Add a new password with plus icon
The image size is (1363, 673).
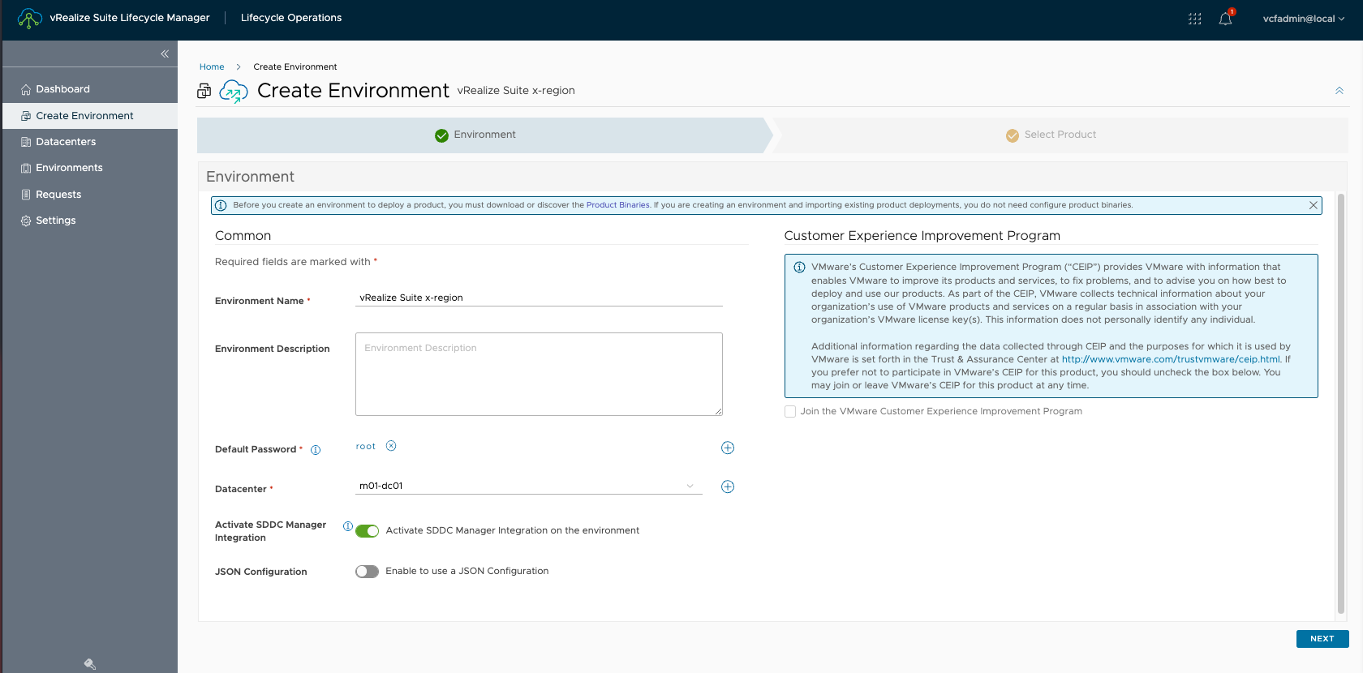pos(728,448)
